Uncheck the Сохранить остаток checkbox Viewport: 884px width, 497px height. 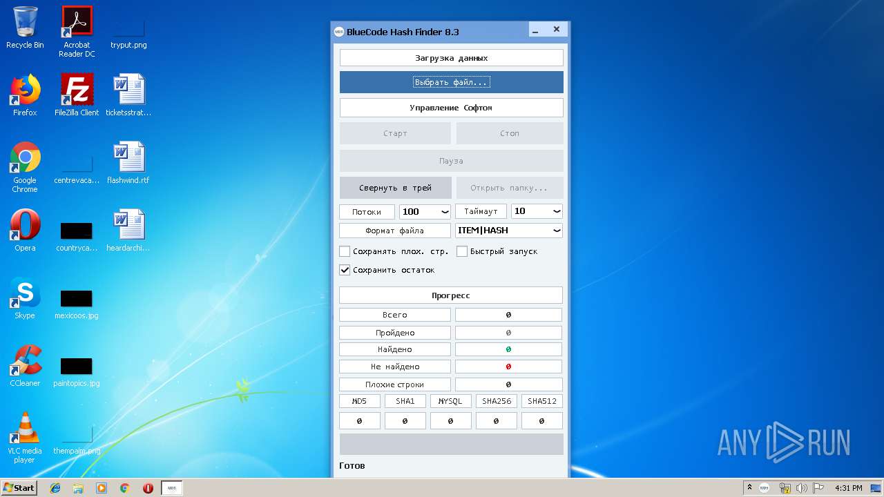[x=345, y=270]
